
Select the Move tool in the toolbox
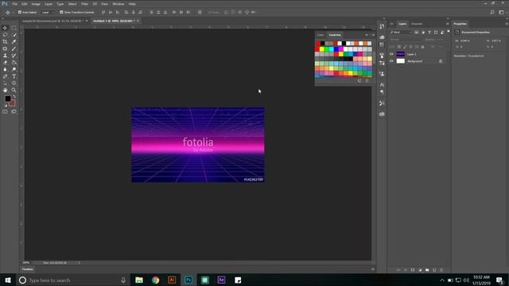(x=5, y=28)
